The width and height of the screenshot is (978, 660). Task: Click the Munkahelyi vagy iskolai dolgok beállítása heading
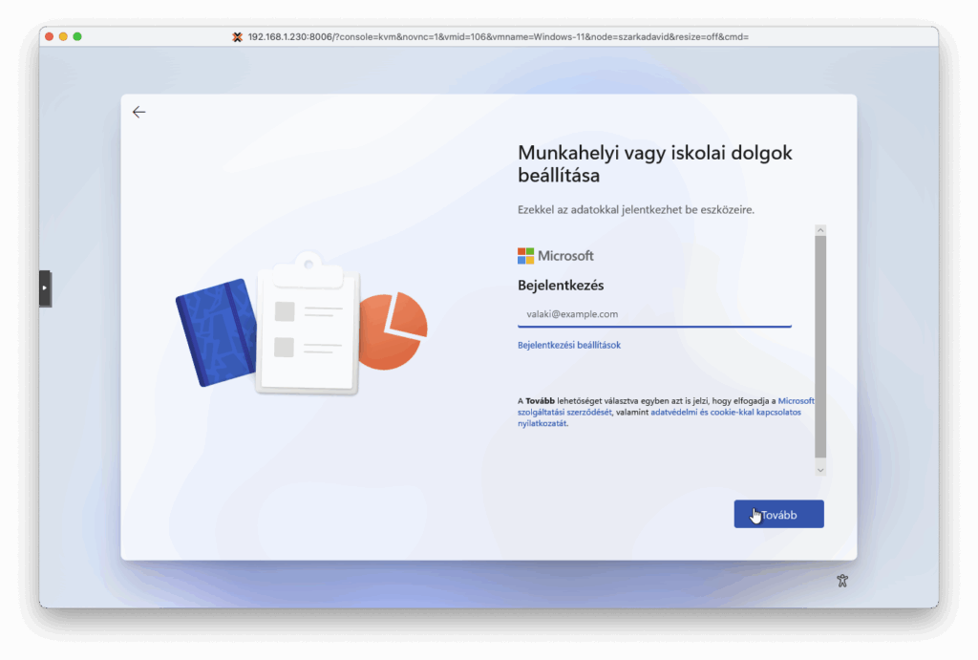655,163
